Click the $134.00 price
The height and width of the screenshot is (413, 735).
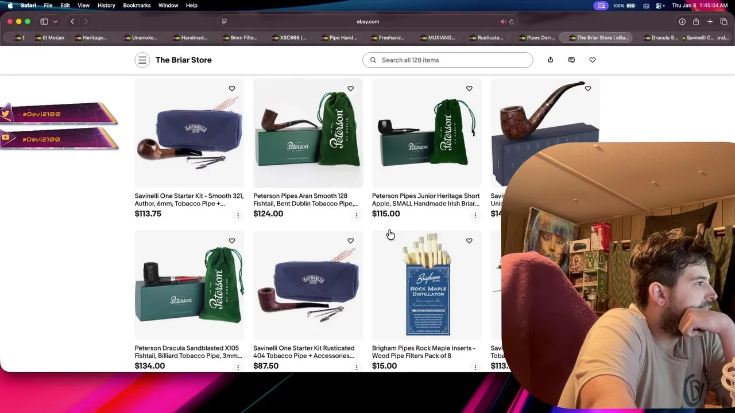pyautogui.click(x=150, y=366)
